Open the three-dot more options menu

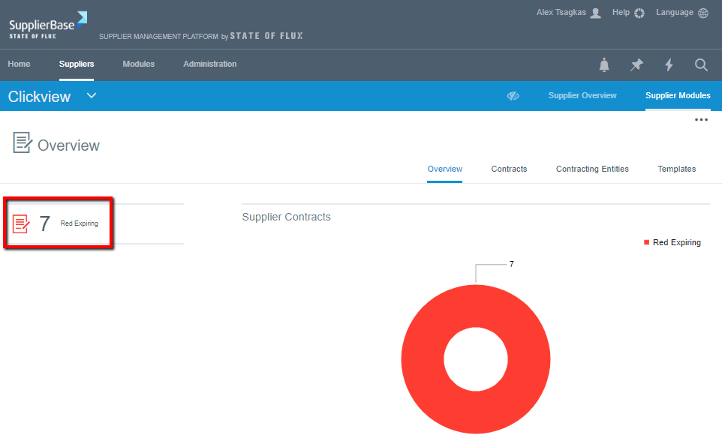click(701, 120)
